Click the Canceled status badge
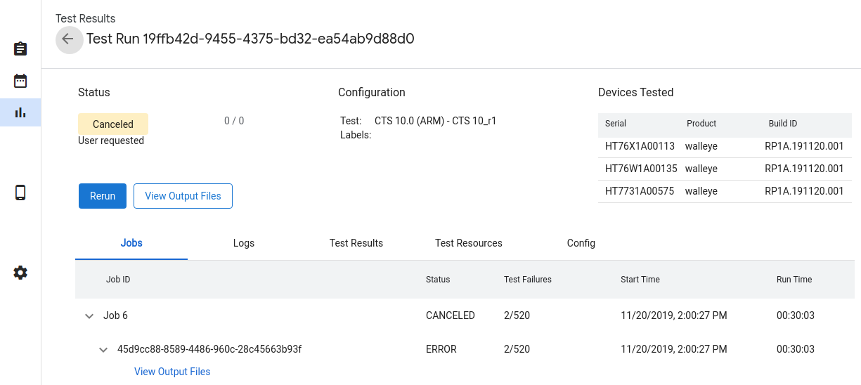The width and height of the screenshot is (861, 385). coord(113,124)
